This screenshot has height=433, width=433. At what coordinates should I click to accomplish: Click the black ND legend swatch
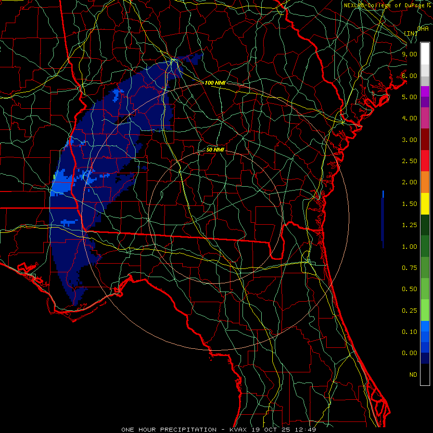coord(425,374)
